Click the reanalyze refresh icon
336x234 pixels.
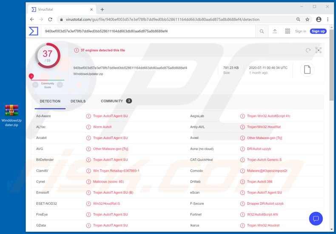pyautogui.click(x=308, y=50)
